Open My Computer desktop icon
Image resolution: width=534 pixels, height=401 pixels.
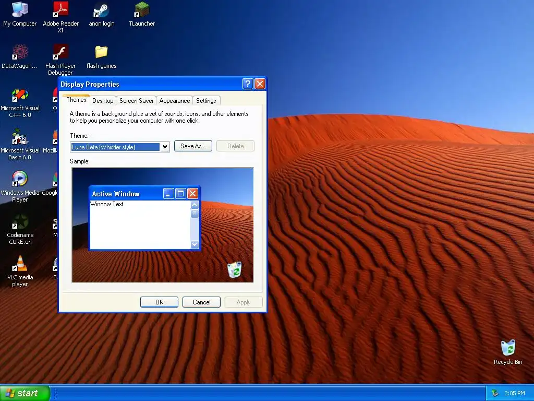coord(20,14)
